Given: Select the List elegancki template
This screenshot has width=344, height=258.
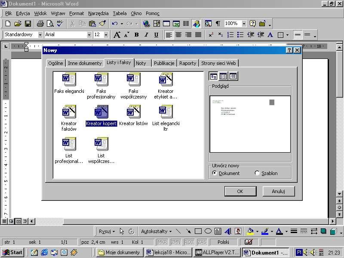Looking at the screenshot, I should tap(166, 118).
